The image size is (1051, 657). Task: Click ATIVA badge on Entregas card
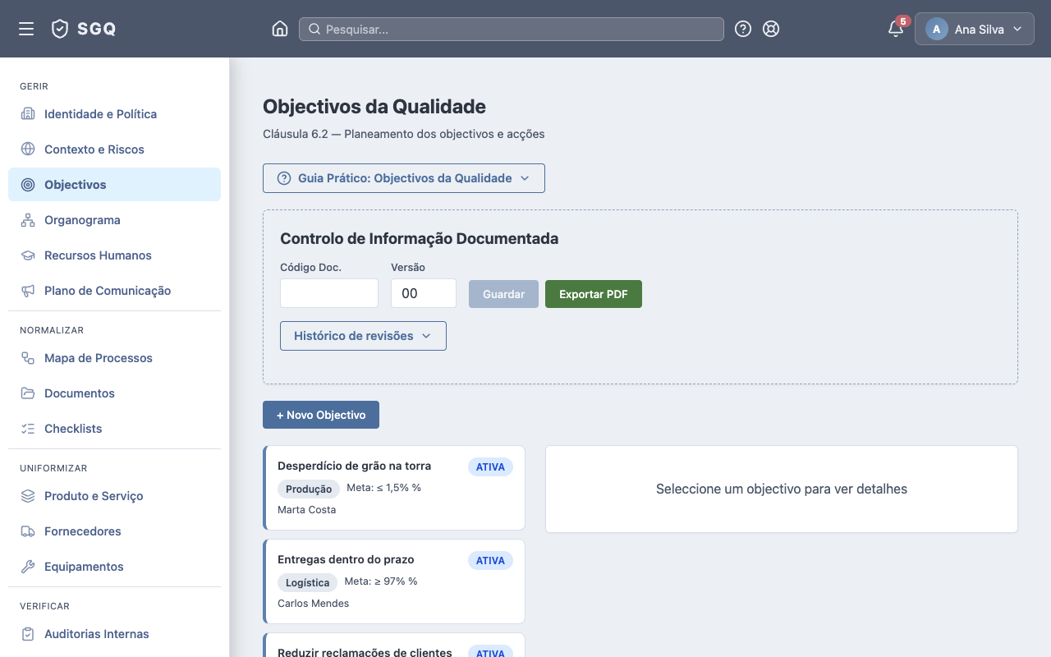click(x=490, y=560)
